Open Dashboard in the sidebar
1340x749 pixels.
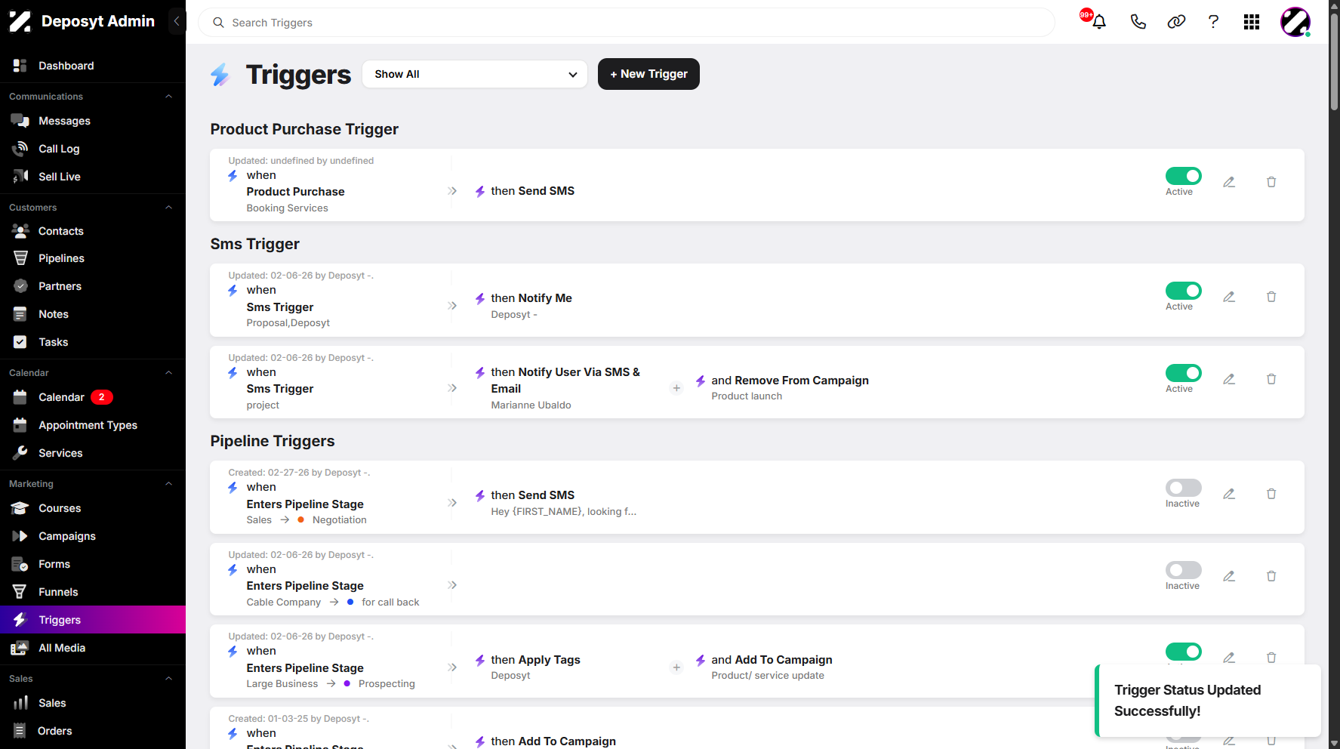[93, 66]
